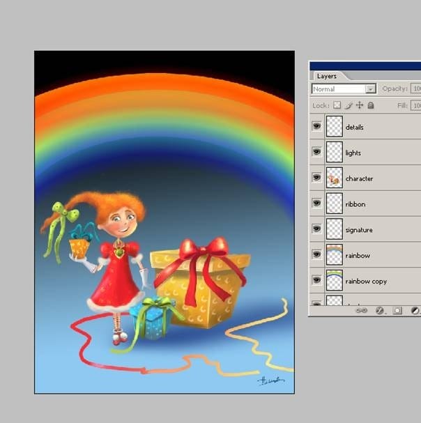
Task: Hide the ribbon layer
Action: point(316,203)
